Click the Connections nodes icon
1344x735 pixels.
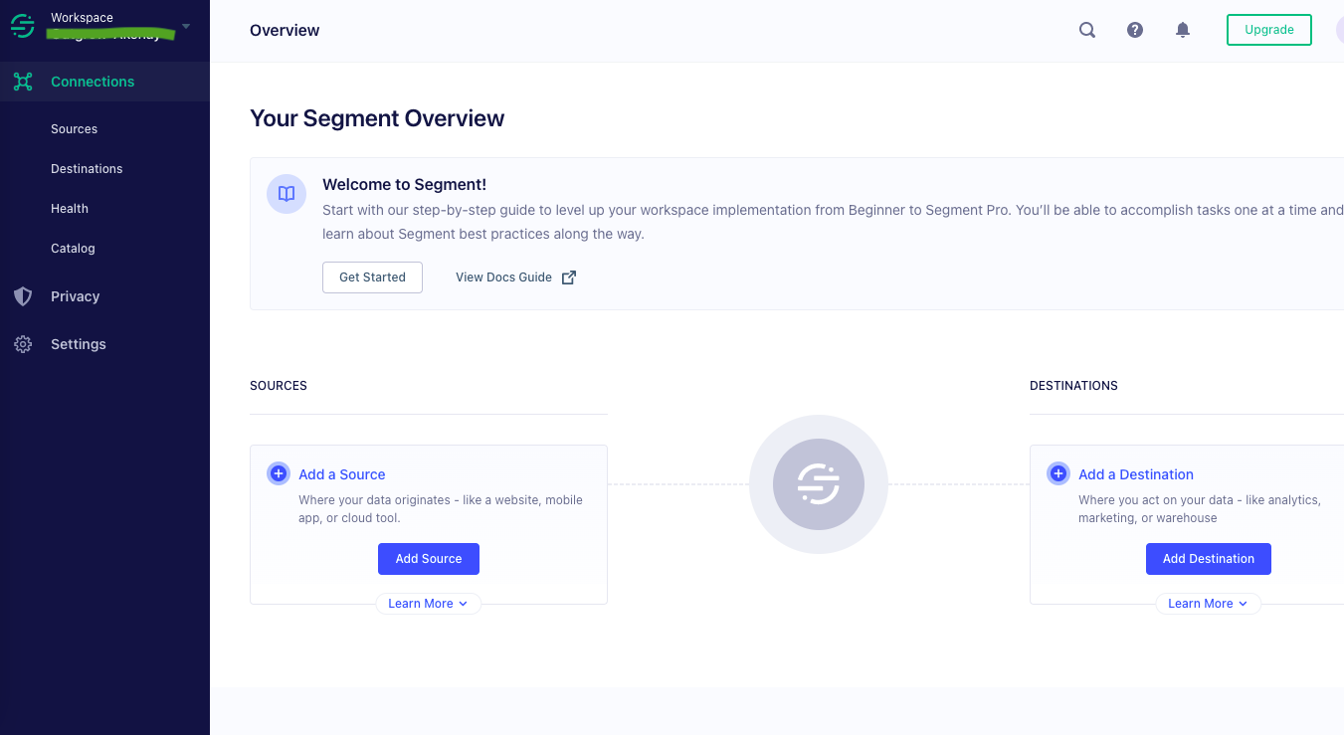(23, 82)
